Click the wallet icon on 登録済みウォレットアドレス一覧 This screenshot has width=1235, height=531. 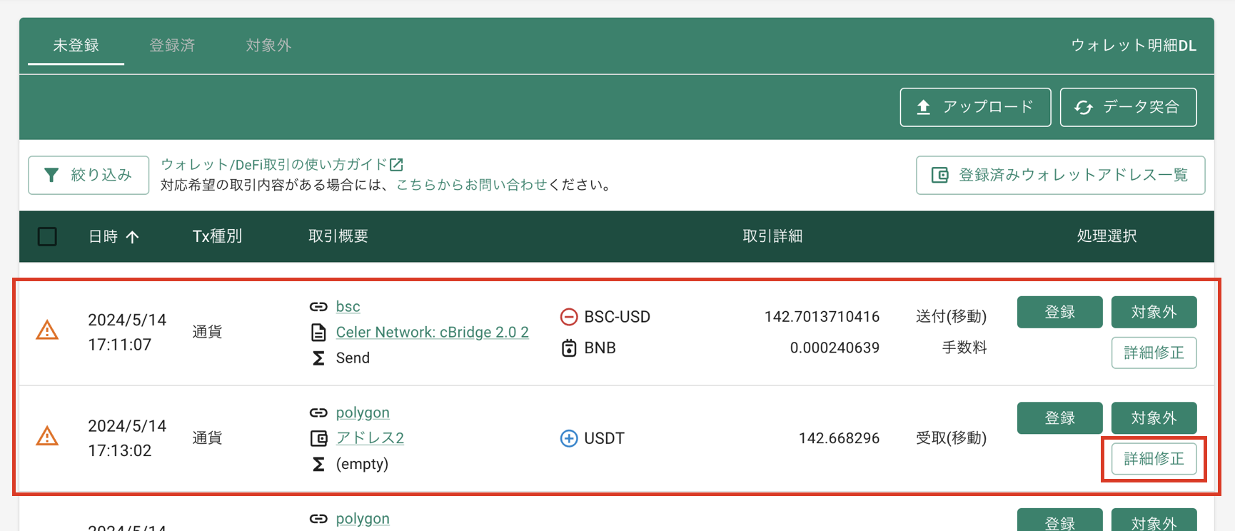(x=940, y=175)
